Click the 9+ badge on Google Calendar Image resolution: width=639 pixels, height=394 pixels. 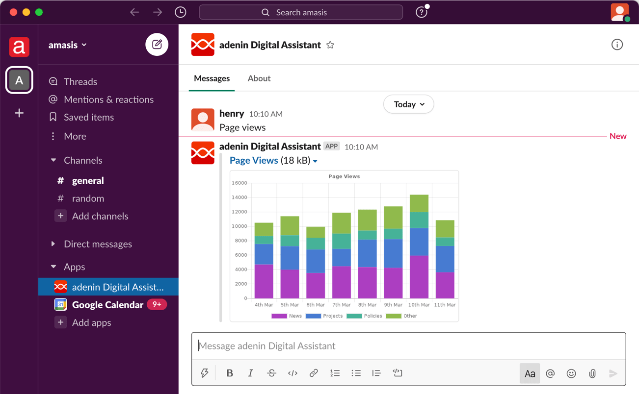point(157,304)
